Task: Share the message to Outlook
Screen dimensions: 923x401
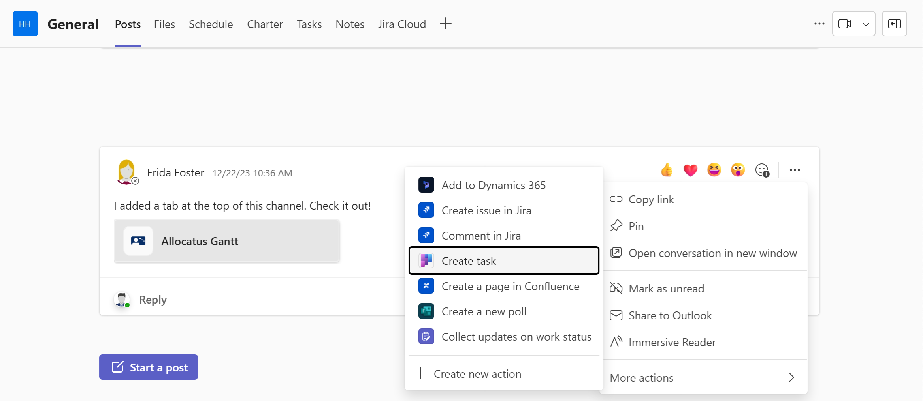Action: (x=705, y=315)
